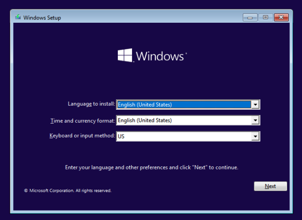Click Next to continue setup
This screenshot has width=302, height=220.
pos(270,186)
